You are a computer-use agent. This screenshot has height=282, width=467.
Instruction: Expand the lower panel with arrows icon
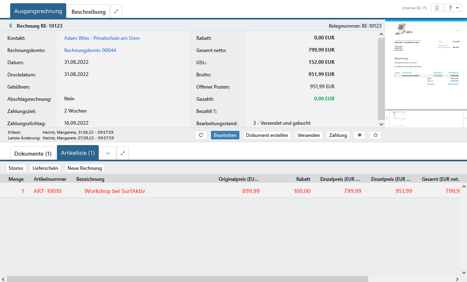pos(123,153)
